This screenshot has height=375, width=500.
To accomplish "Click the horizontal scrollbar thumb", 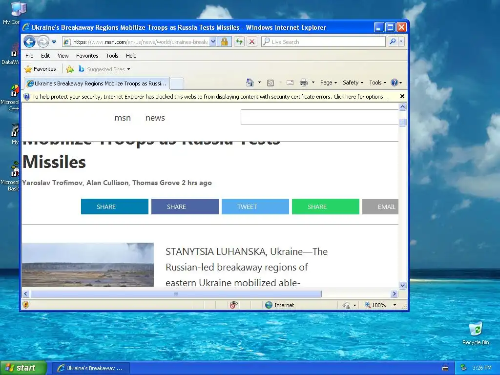I will coord(176,293).
